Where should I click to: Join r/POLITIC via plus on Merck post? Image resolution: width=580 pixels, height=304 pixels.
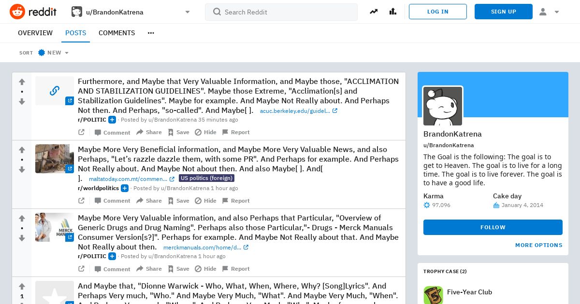point(112,256)
